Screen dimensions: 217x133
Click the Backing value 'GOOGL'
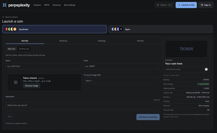206,80
